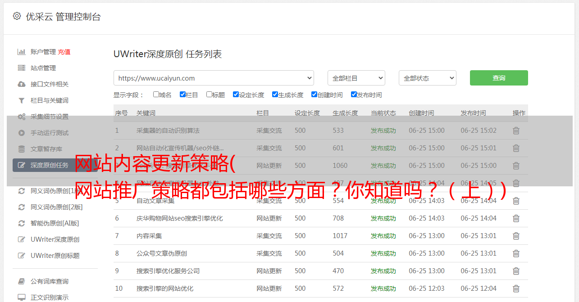Delete row 1 采集器的自动识别算法 via trash icon
The height and width of the screenshot is (302, 579).
click(516, 131)
